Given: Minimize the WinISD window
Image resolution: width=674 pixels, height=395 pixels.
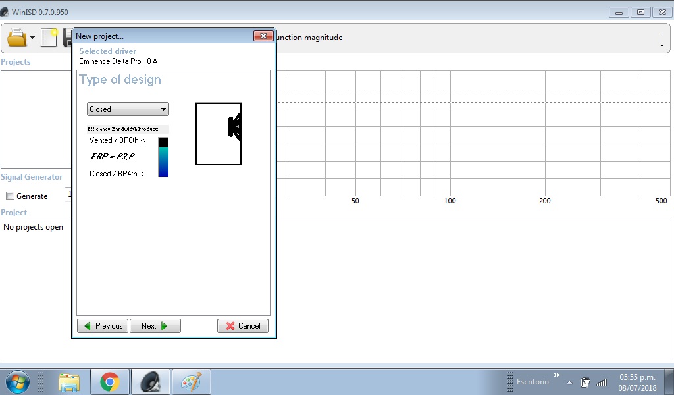Looking at the screenshot, I should (619, 13).
